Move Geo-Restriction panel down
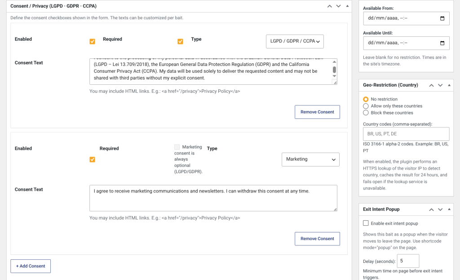The width and height of the screenshot is (460, 280). coord(440,85)
